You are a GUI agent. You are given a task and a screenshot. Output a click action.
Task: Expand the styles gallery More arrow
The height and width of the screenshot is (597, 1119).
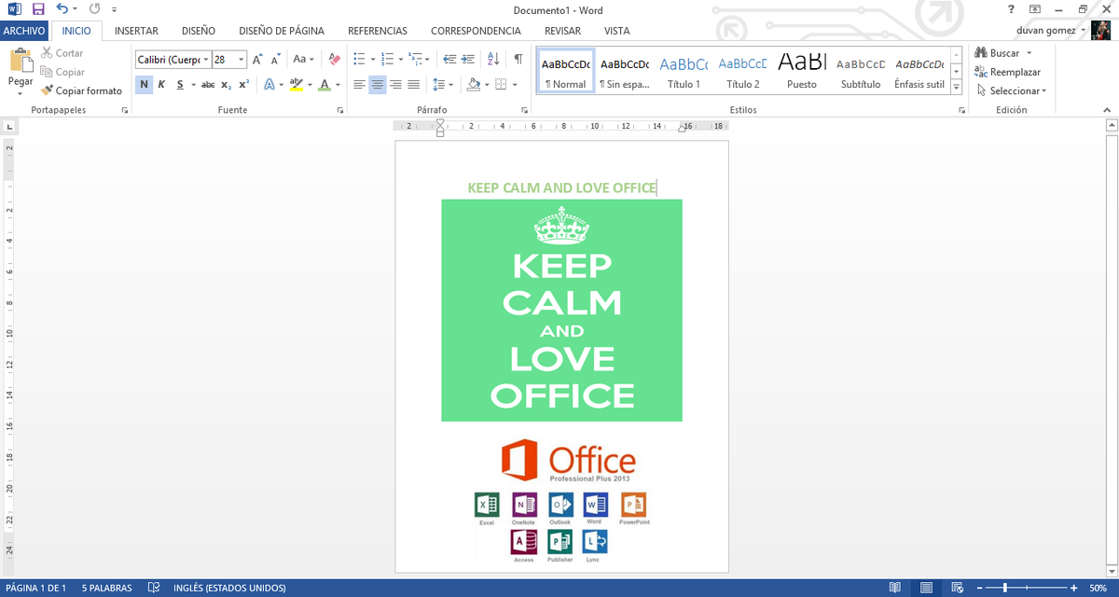pos(957,88)
